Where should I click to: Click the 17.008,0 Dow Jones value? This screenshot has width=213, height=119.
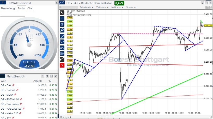[42, 104]
